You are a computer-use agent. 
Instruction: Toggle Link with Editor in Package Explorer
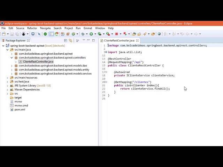coord(70,40)
